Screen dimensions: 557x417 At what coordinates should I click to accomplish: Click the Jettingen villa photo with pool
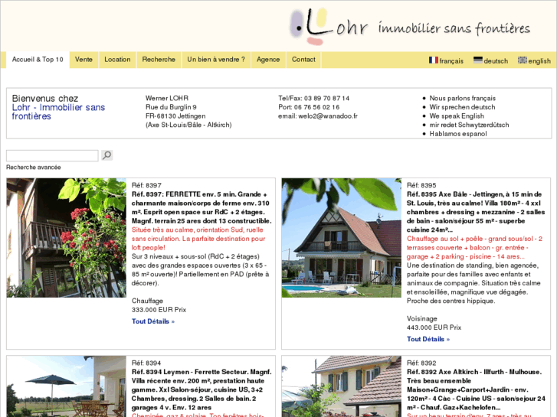[x=342, y=238]
